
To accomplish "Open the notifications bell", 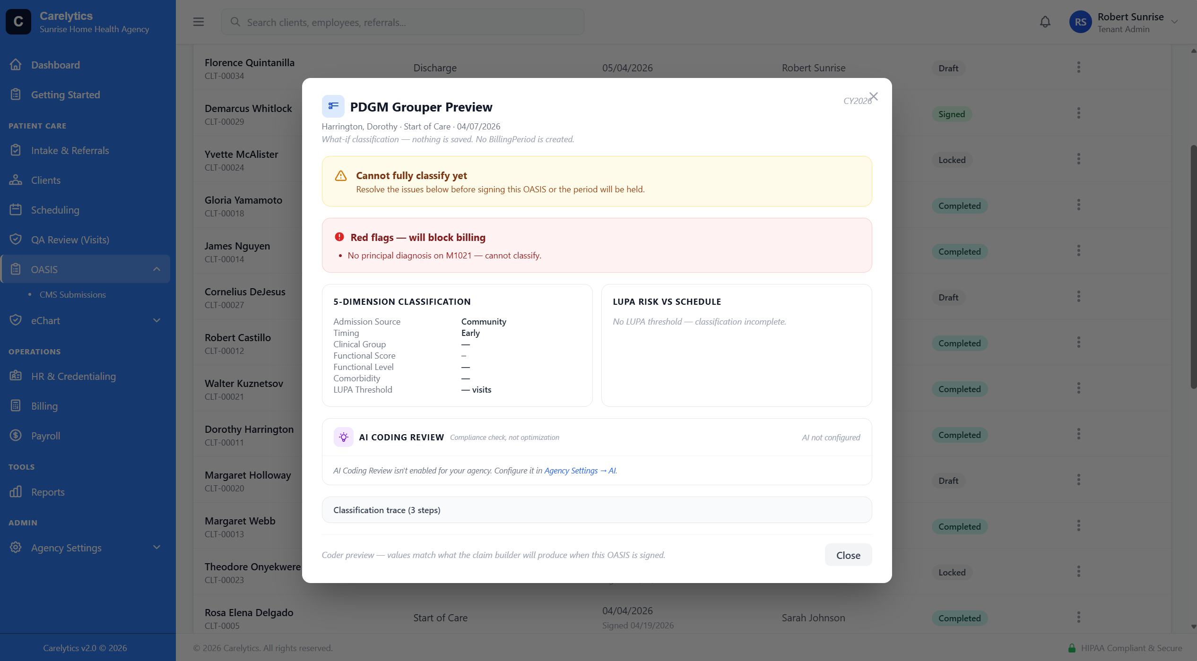I will pyautogui.click(x=1045, y=22).
